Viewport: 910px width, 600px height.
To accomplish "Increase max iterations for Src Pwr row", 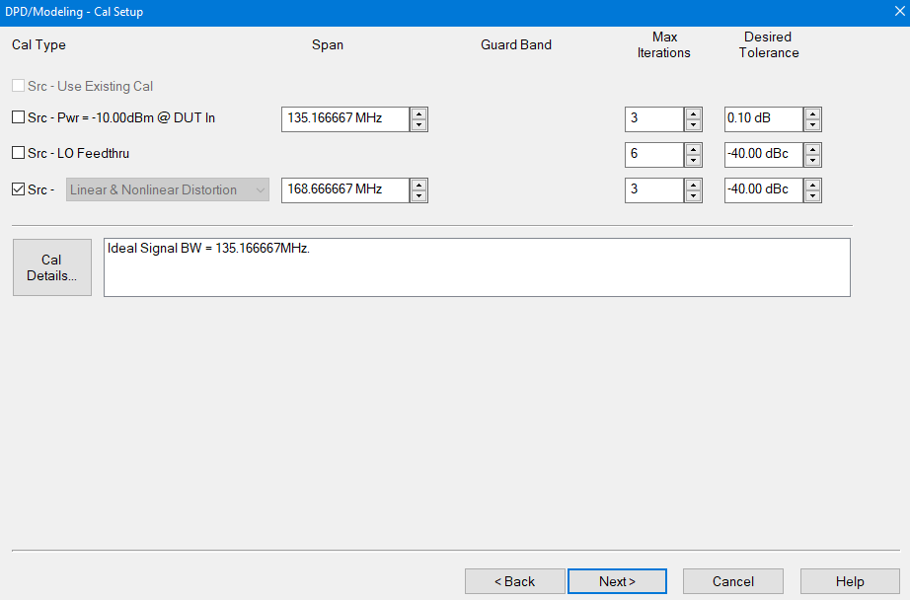I will point(694,113).
